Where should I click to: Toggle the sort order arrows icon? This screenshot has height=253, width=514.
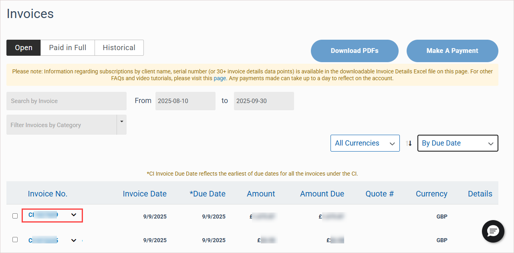409,143
